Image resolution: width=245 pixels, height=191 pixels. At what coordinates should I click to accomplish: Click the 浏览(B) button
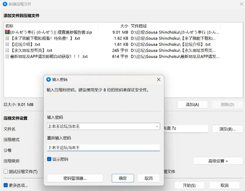click(227, 129)
